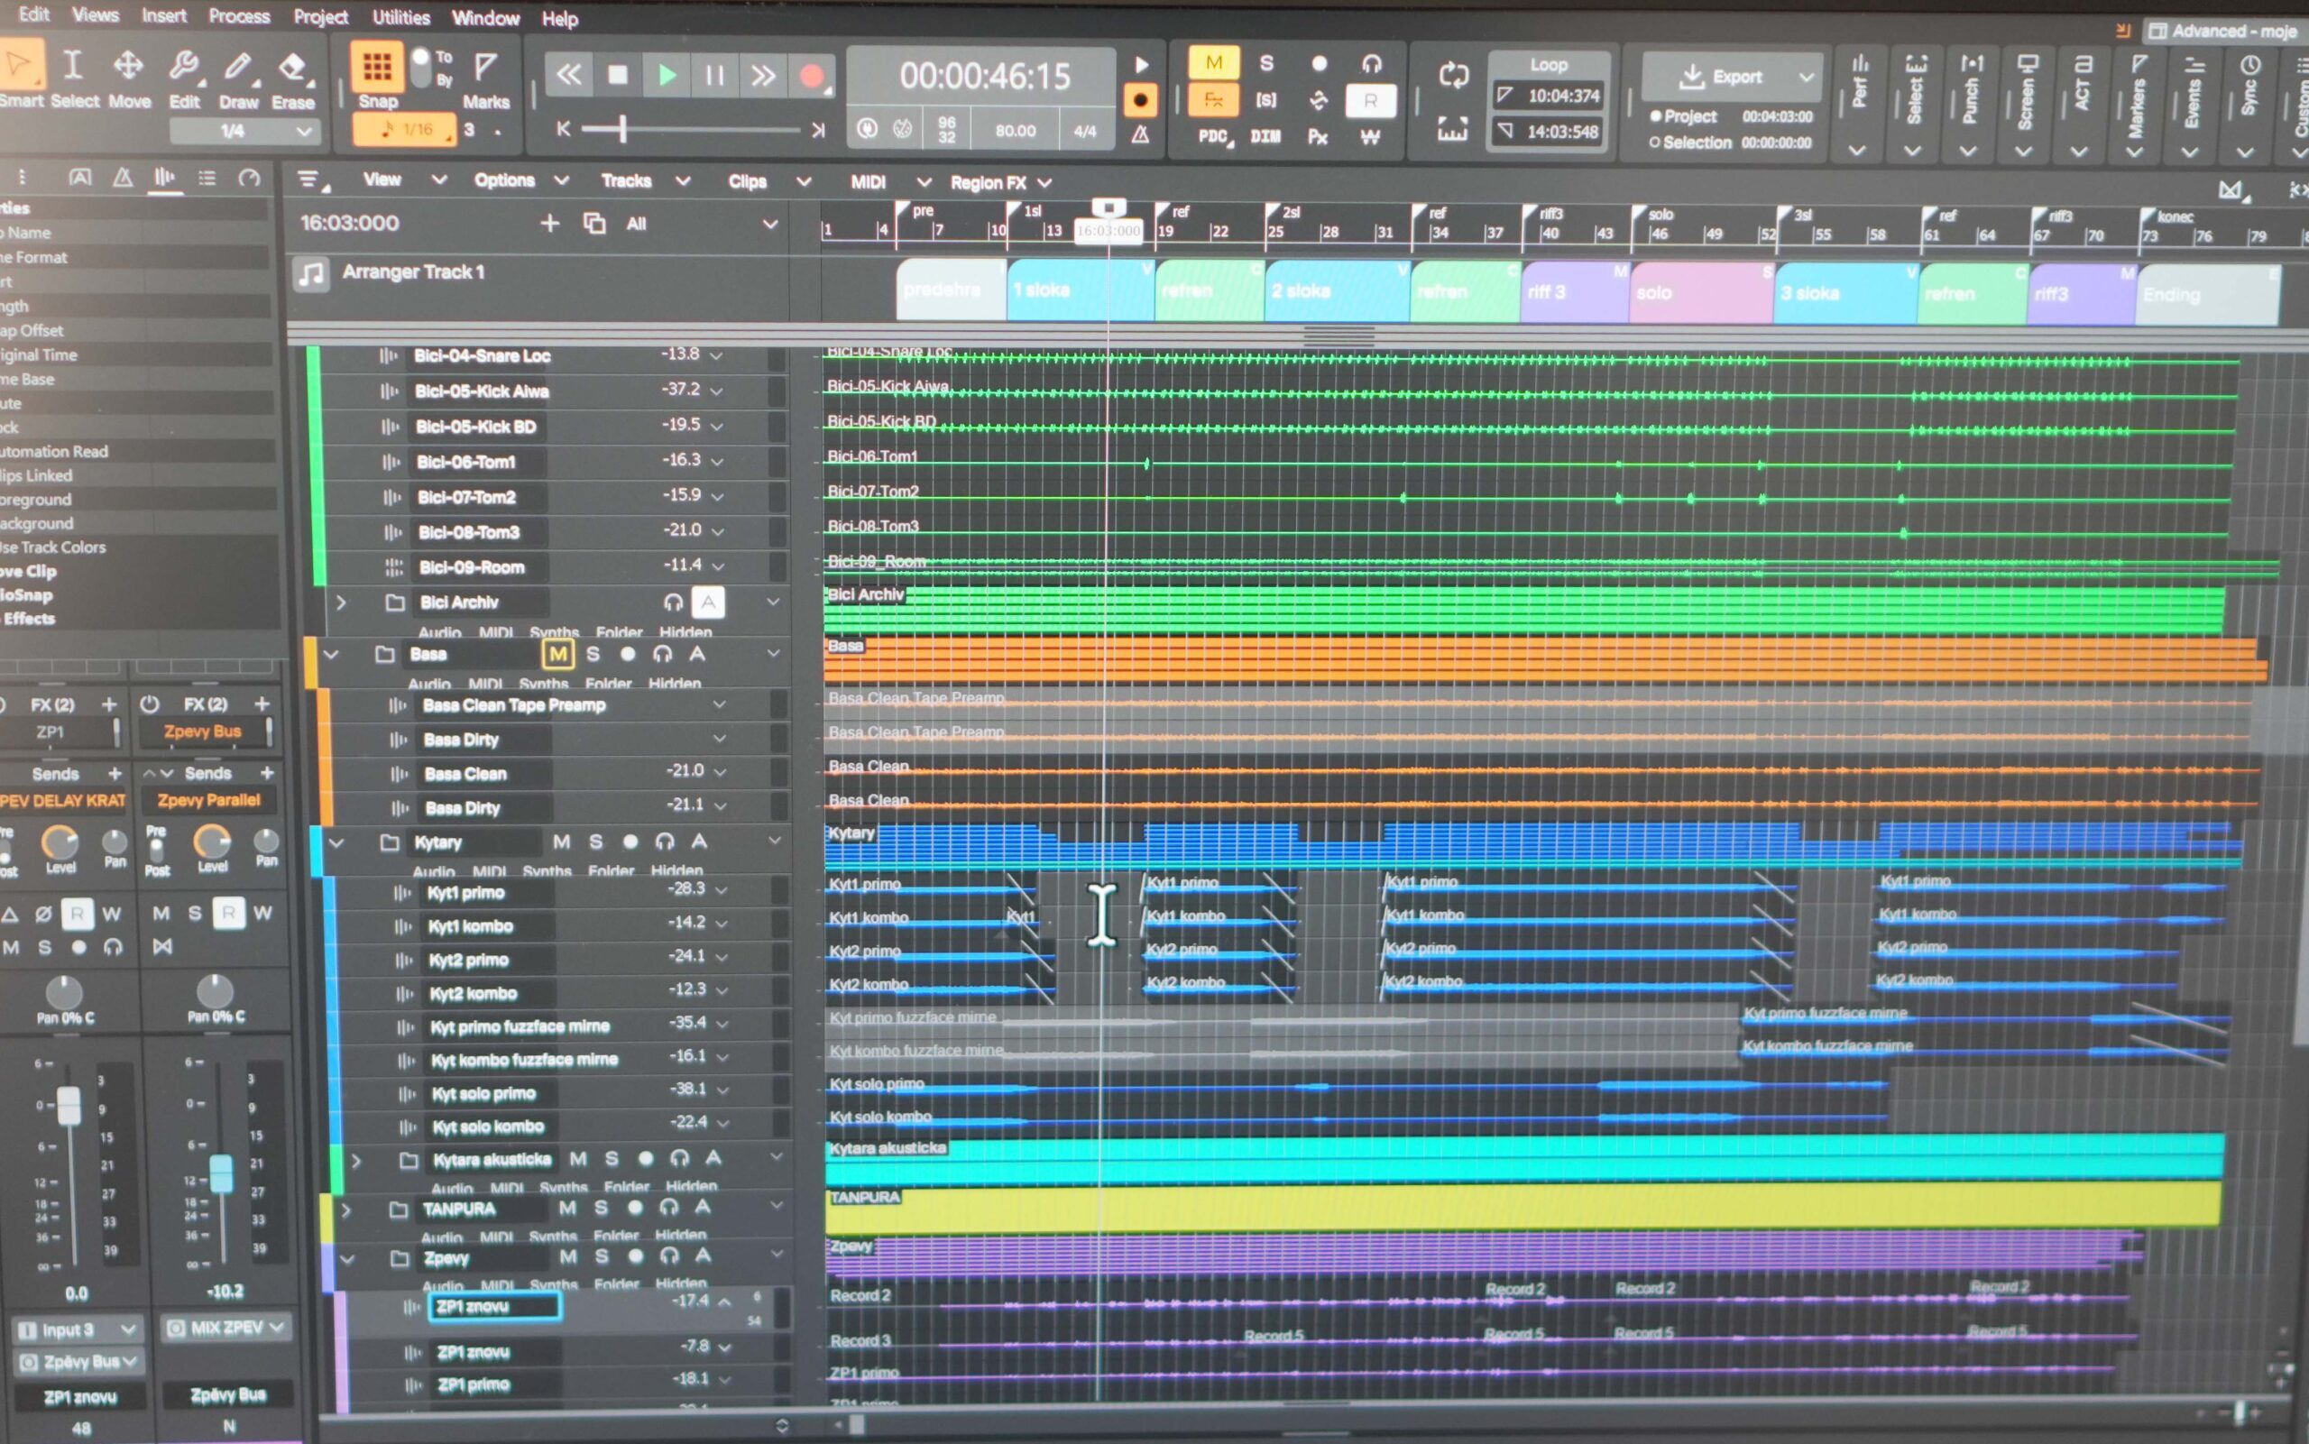The width and height of the screenshot is (2309, 1444).
Task: Adjust the ZP1 strip volume fader
Action: click(x=69, y=1106)
